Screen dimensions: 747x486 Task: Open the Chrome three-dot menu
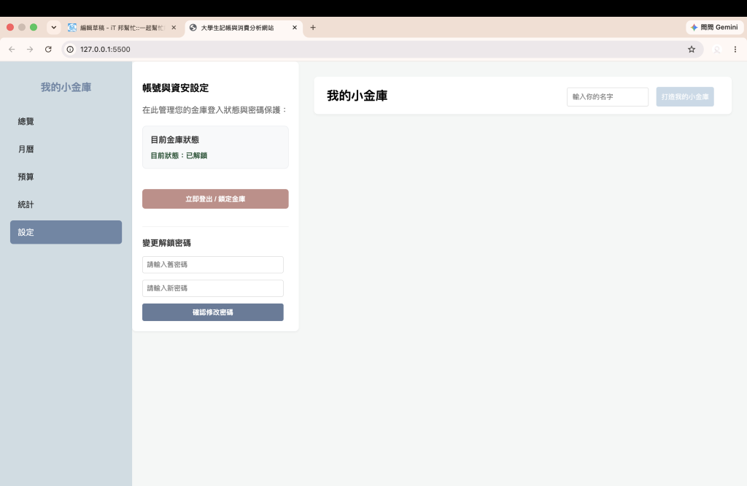tap(735, 49)
